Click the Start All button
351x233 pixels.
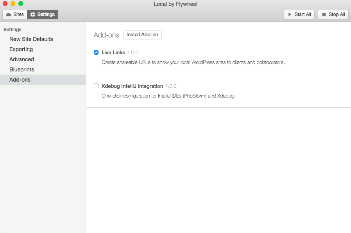tap(299, 14)
